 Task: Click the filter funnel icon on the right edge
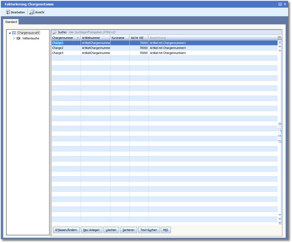click(280, 141)
